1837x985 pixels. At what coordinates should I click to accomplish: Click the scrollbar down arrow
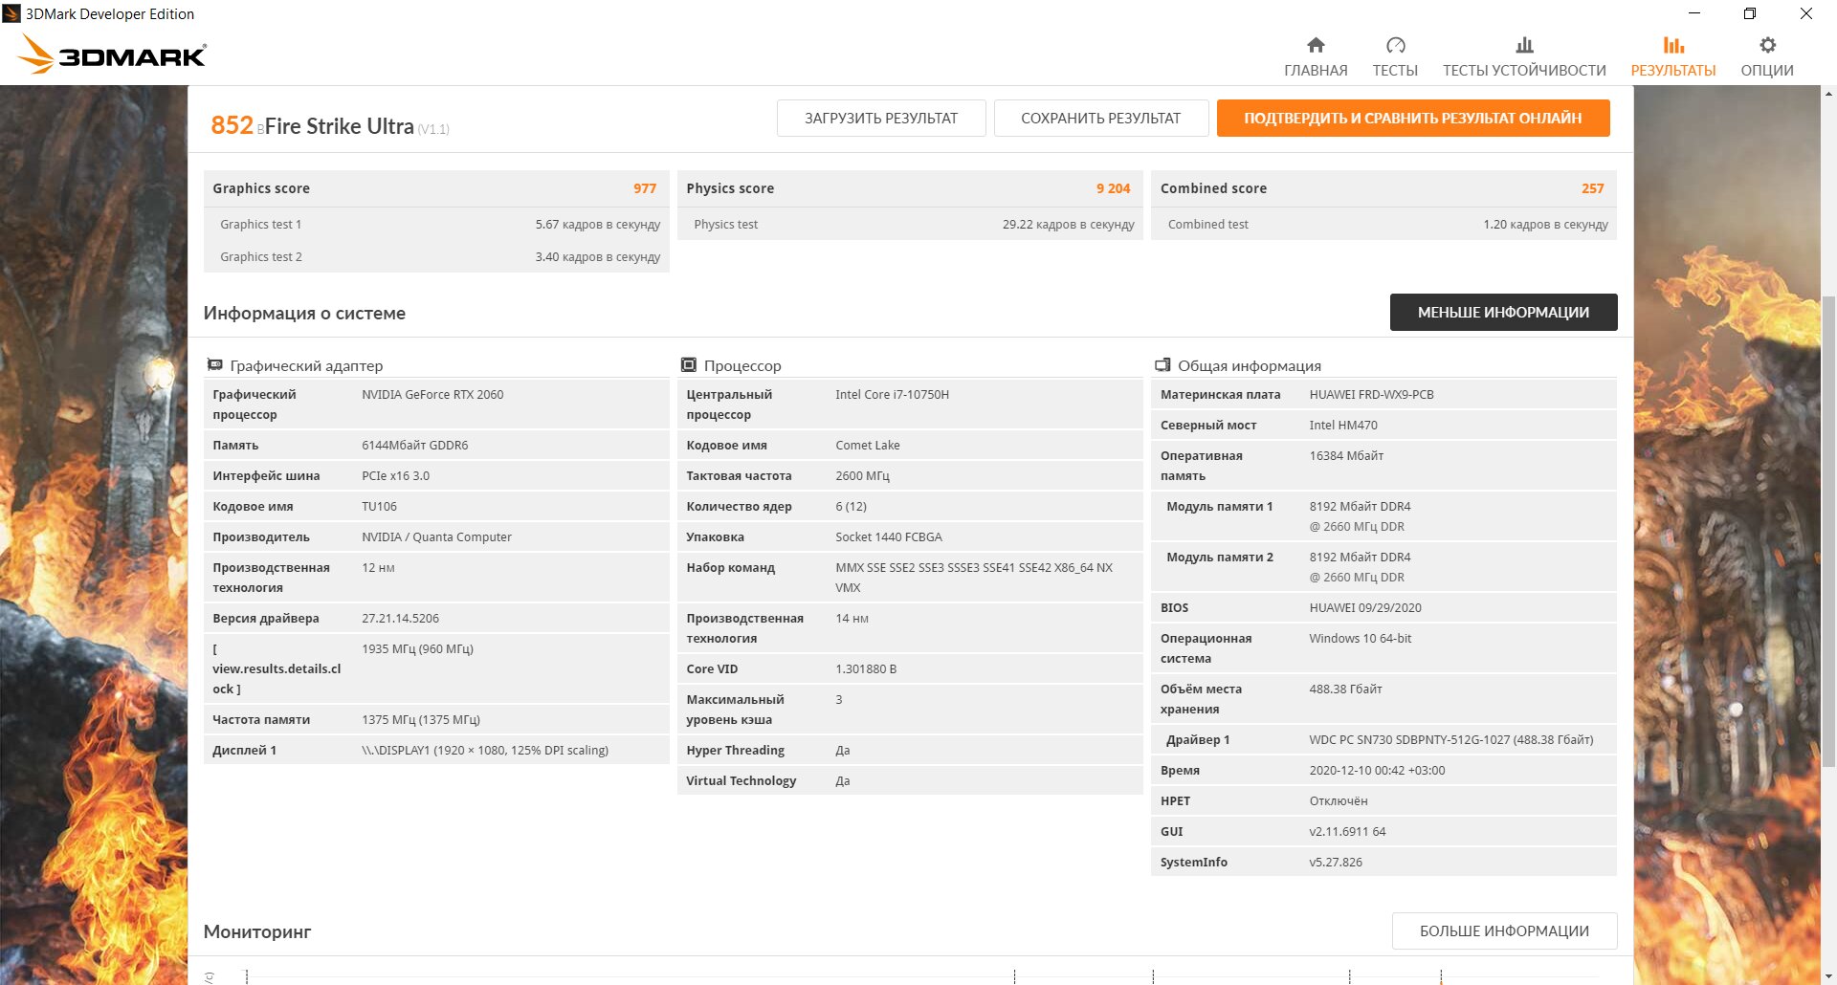(1828, 976)
